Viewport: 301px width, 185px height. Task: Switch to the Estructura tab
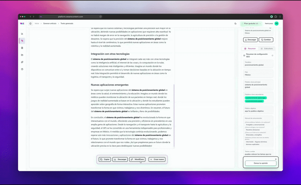click(267, 48)
